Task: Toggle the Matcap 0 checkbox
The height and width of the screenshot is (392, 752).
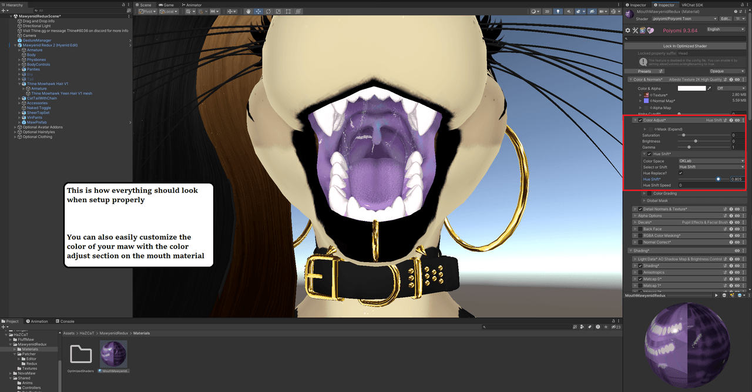Action: coord(640,279)
